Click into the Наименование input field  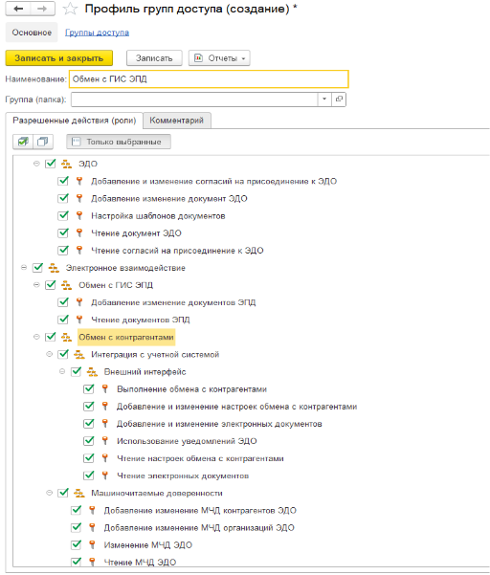(209, 78)
